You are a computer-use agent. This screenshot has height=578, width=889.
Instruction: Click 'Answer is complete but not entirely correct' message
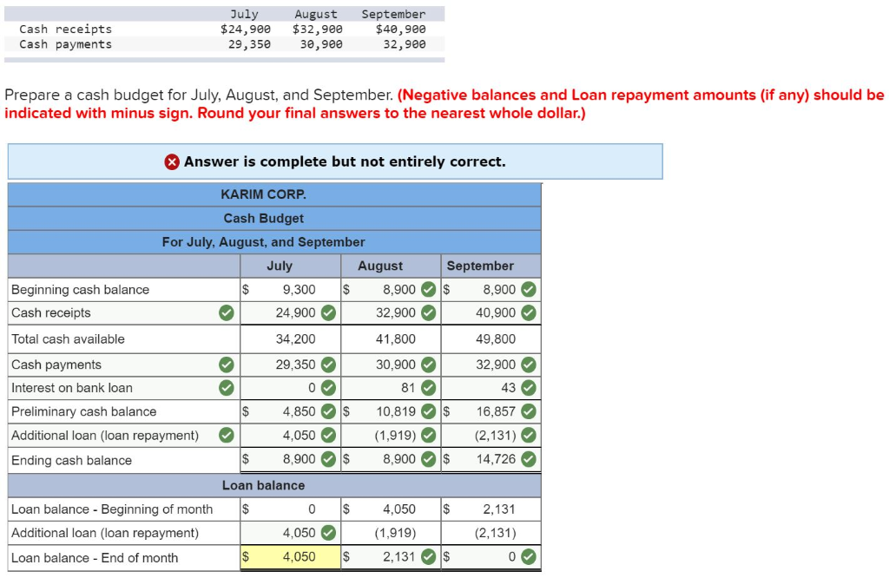tap(345, 162)
